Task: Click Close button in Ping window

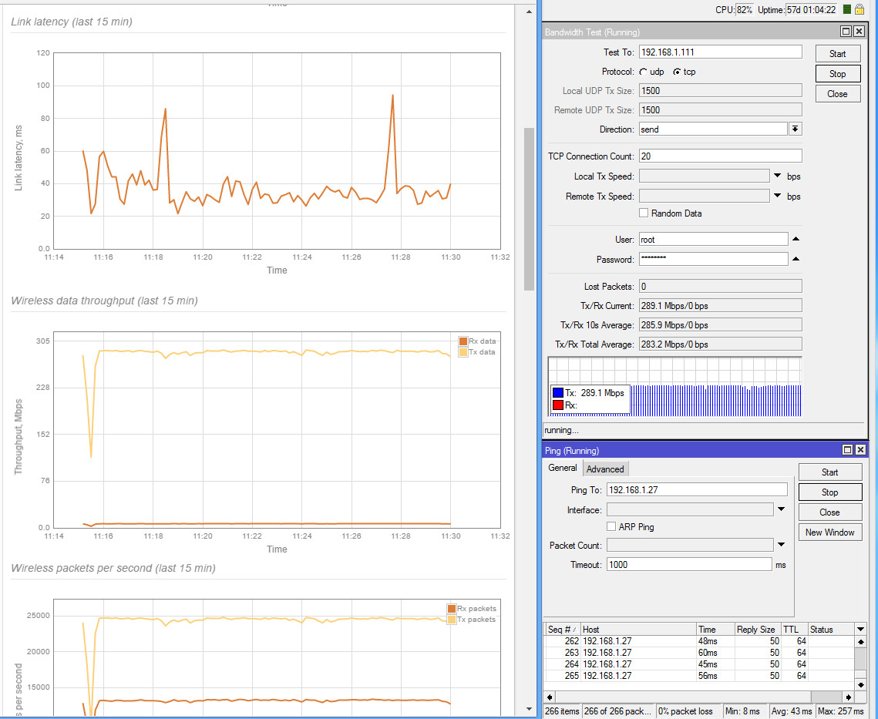Action: click(830, 512)
